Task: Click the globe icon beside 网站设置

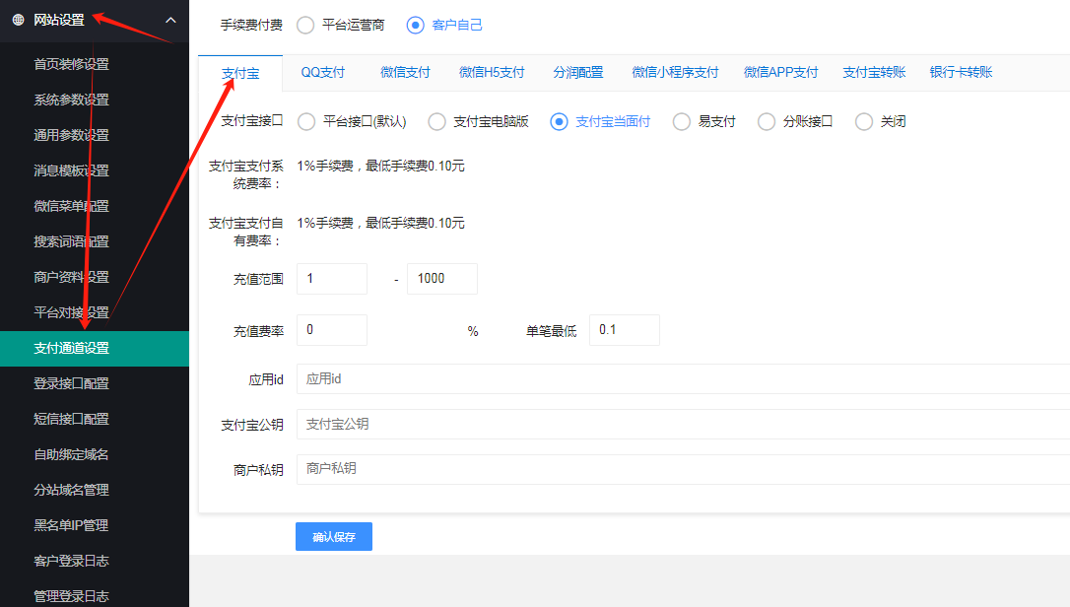Action: (x=19, y=20)
